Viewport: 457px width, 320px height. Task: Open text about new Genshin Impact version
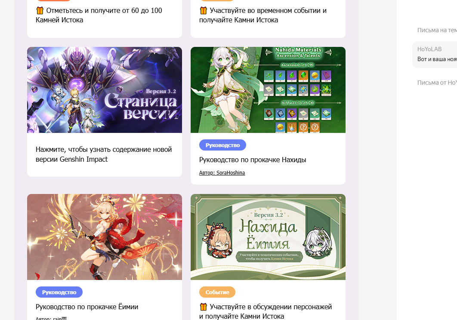coord(104,154)
